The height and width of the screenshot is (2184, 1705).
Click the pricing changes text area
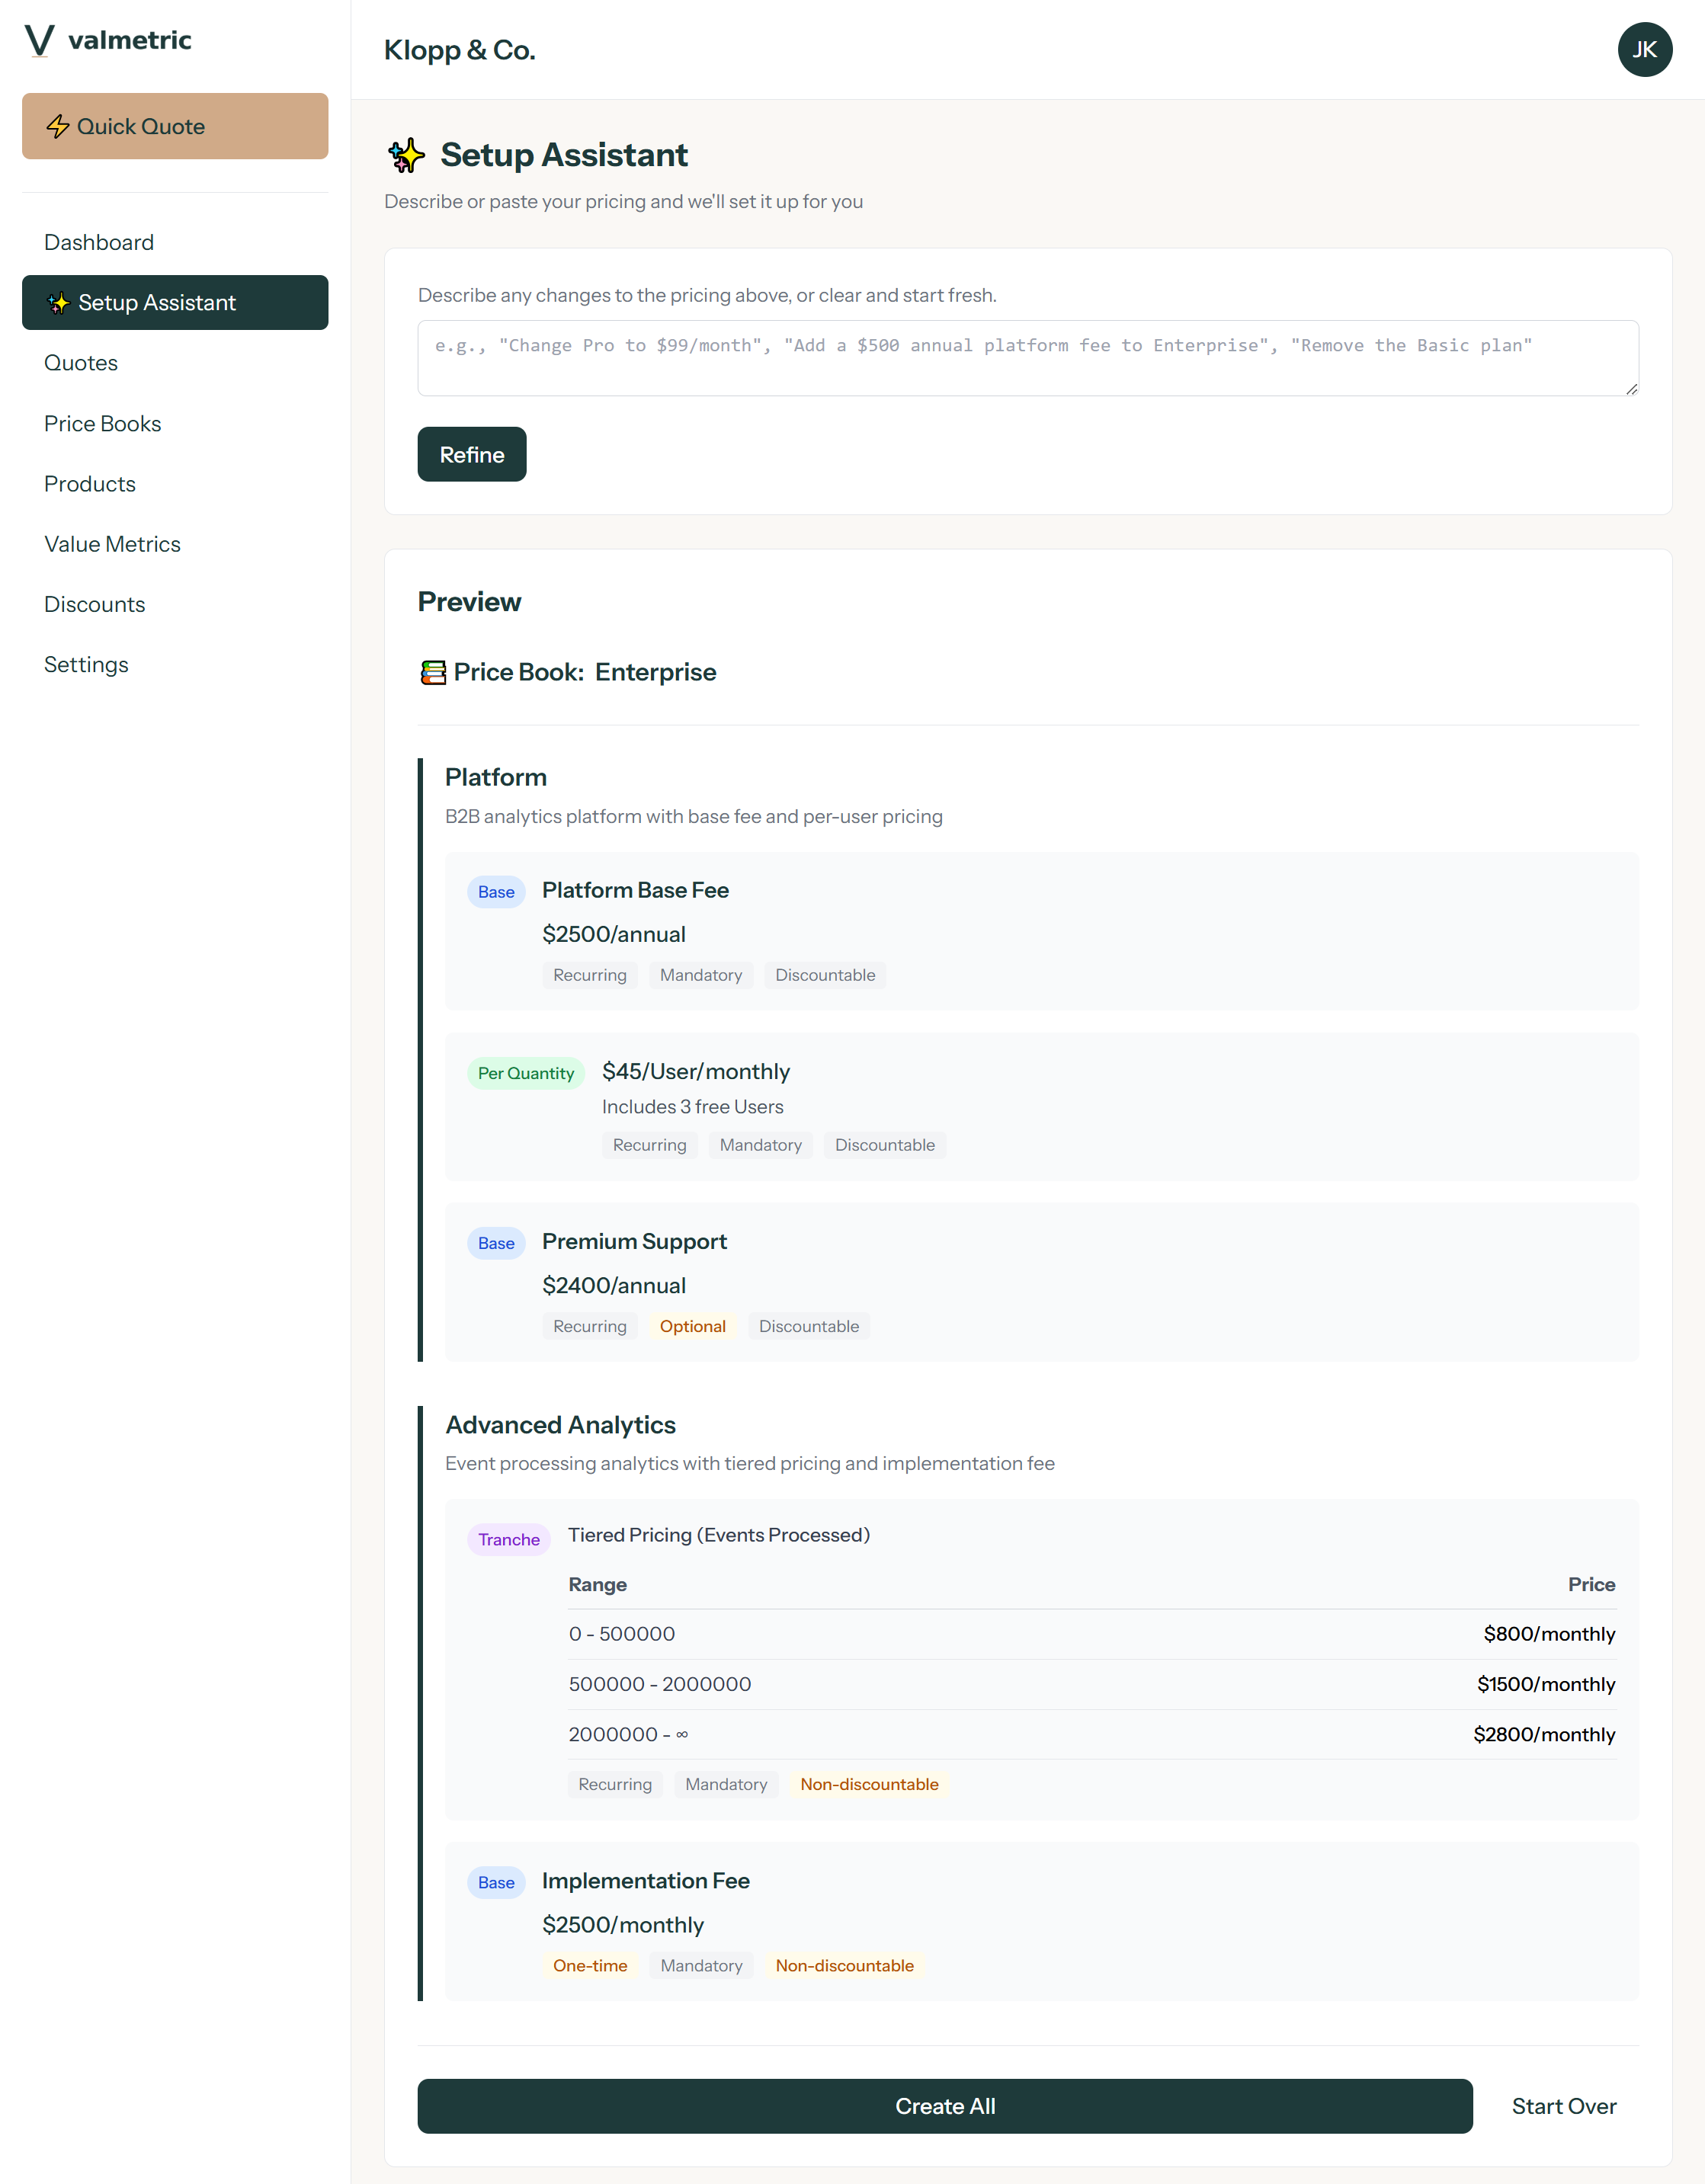[x=1027, y=358]
